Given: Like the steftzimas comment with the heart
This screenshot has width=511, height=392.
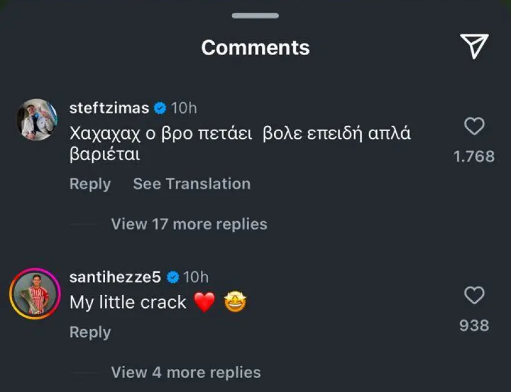Looking at the screenshot, I should pos(474,126).
